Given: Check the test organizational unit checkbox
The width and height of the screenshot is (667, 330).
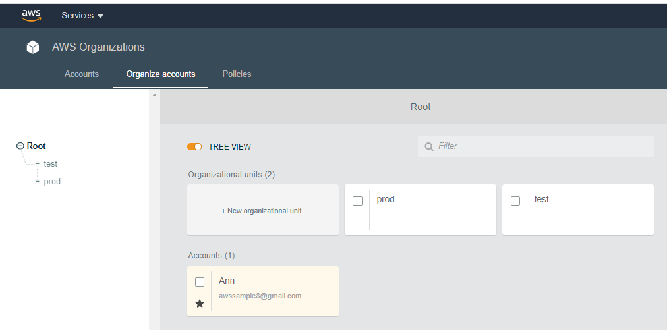Looking at the screenshot, I should pos(515,201).
